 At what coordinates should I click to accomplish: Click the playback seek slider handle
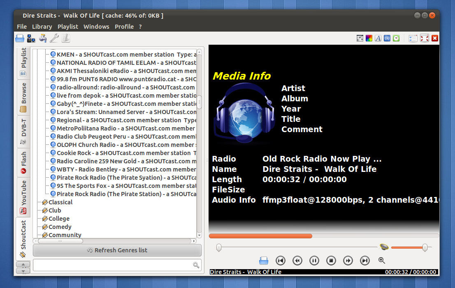point(219,247)
